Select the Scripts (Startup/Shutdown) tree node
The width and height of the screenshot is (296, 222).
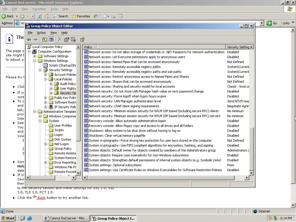click(x=62, y=65)
